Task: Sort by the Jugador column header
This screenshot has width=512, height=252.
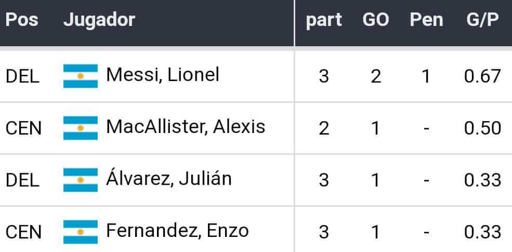Action: pos(99,20)
